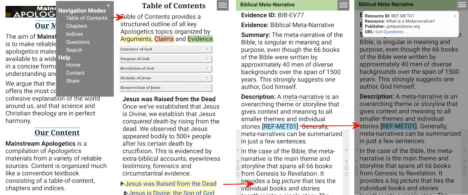Open hamburger menu on Table of Contents page
Viewport: 468px width, 195px height.
pyautogui.click(x=223, y=5)
